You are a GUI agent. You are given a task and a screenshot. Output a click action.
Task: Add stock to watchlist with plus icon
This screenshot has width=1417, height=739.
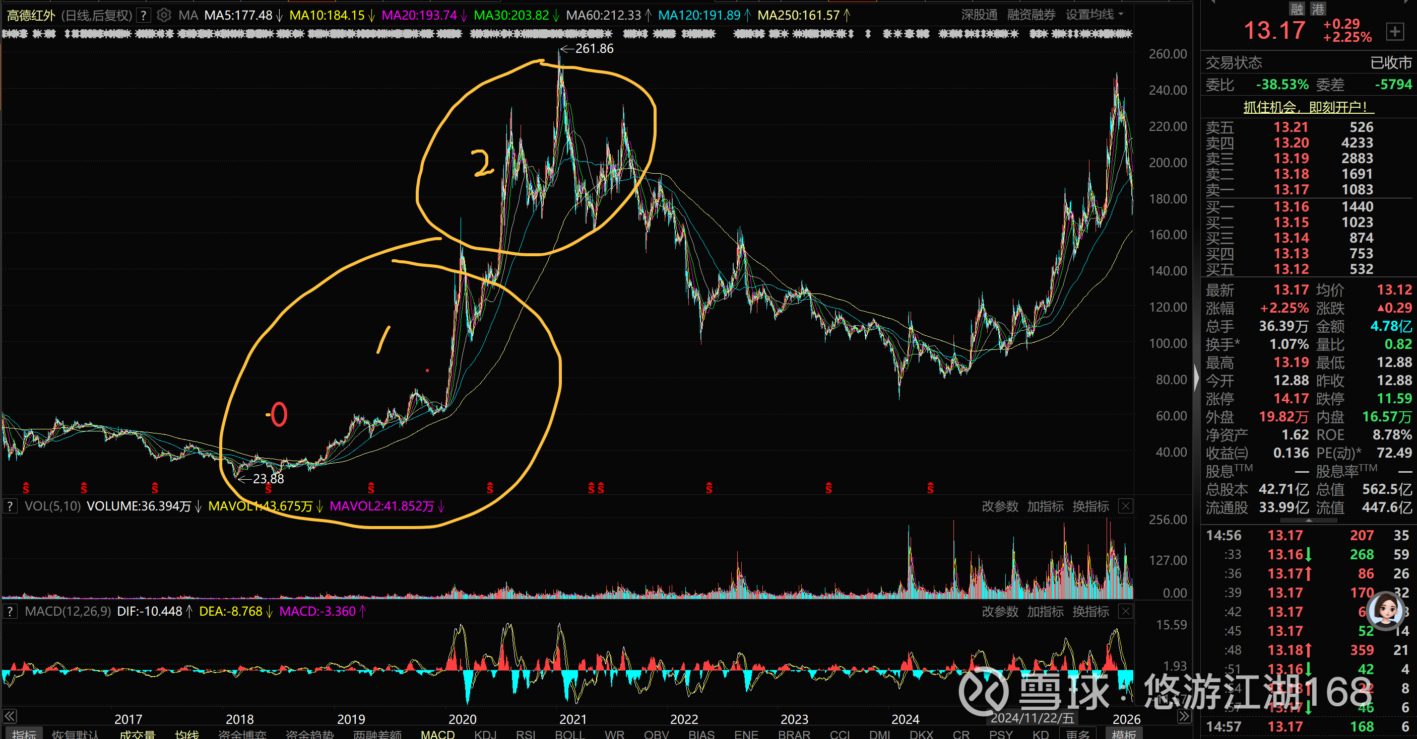pyautogui.click(x=1394, y=31)
